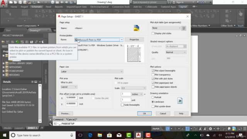Click the Details panel scroll down arrow
Viewport: 247px width, 139px height.
pyautogui.click(x=40, y=121)
